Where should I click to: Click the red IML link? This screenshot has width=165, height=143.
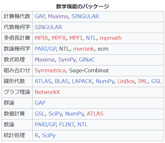coord(143,81)
